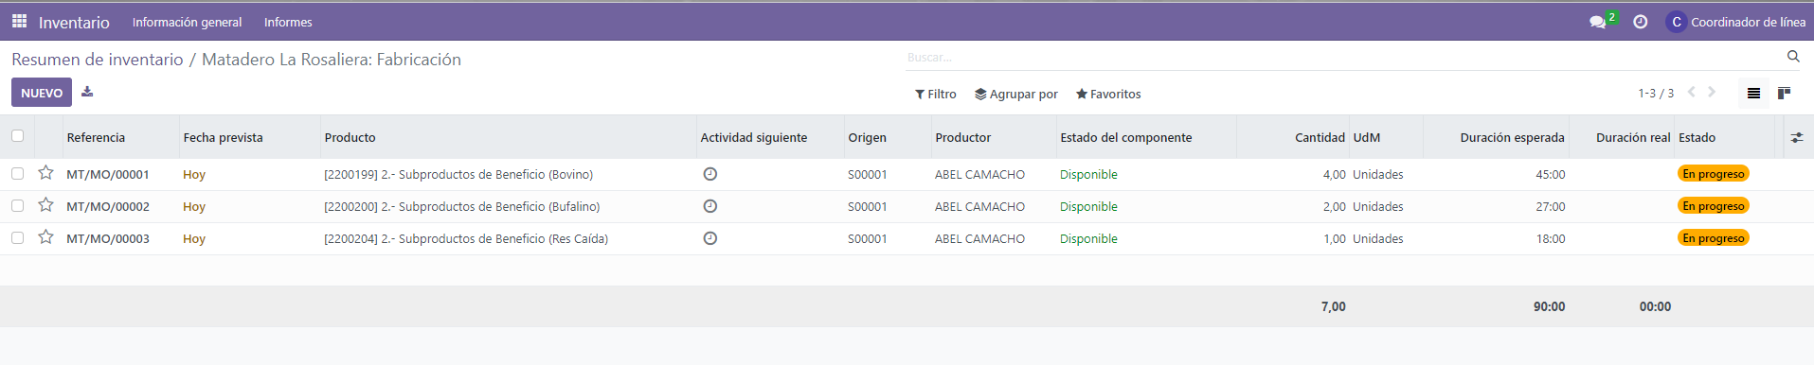1814x365 pixels.
Task: Go back to Resumen de inventario breadcrumb
Action: coord(98,60)
